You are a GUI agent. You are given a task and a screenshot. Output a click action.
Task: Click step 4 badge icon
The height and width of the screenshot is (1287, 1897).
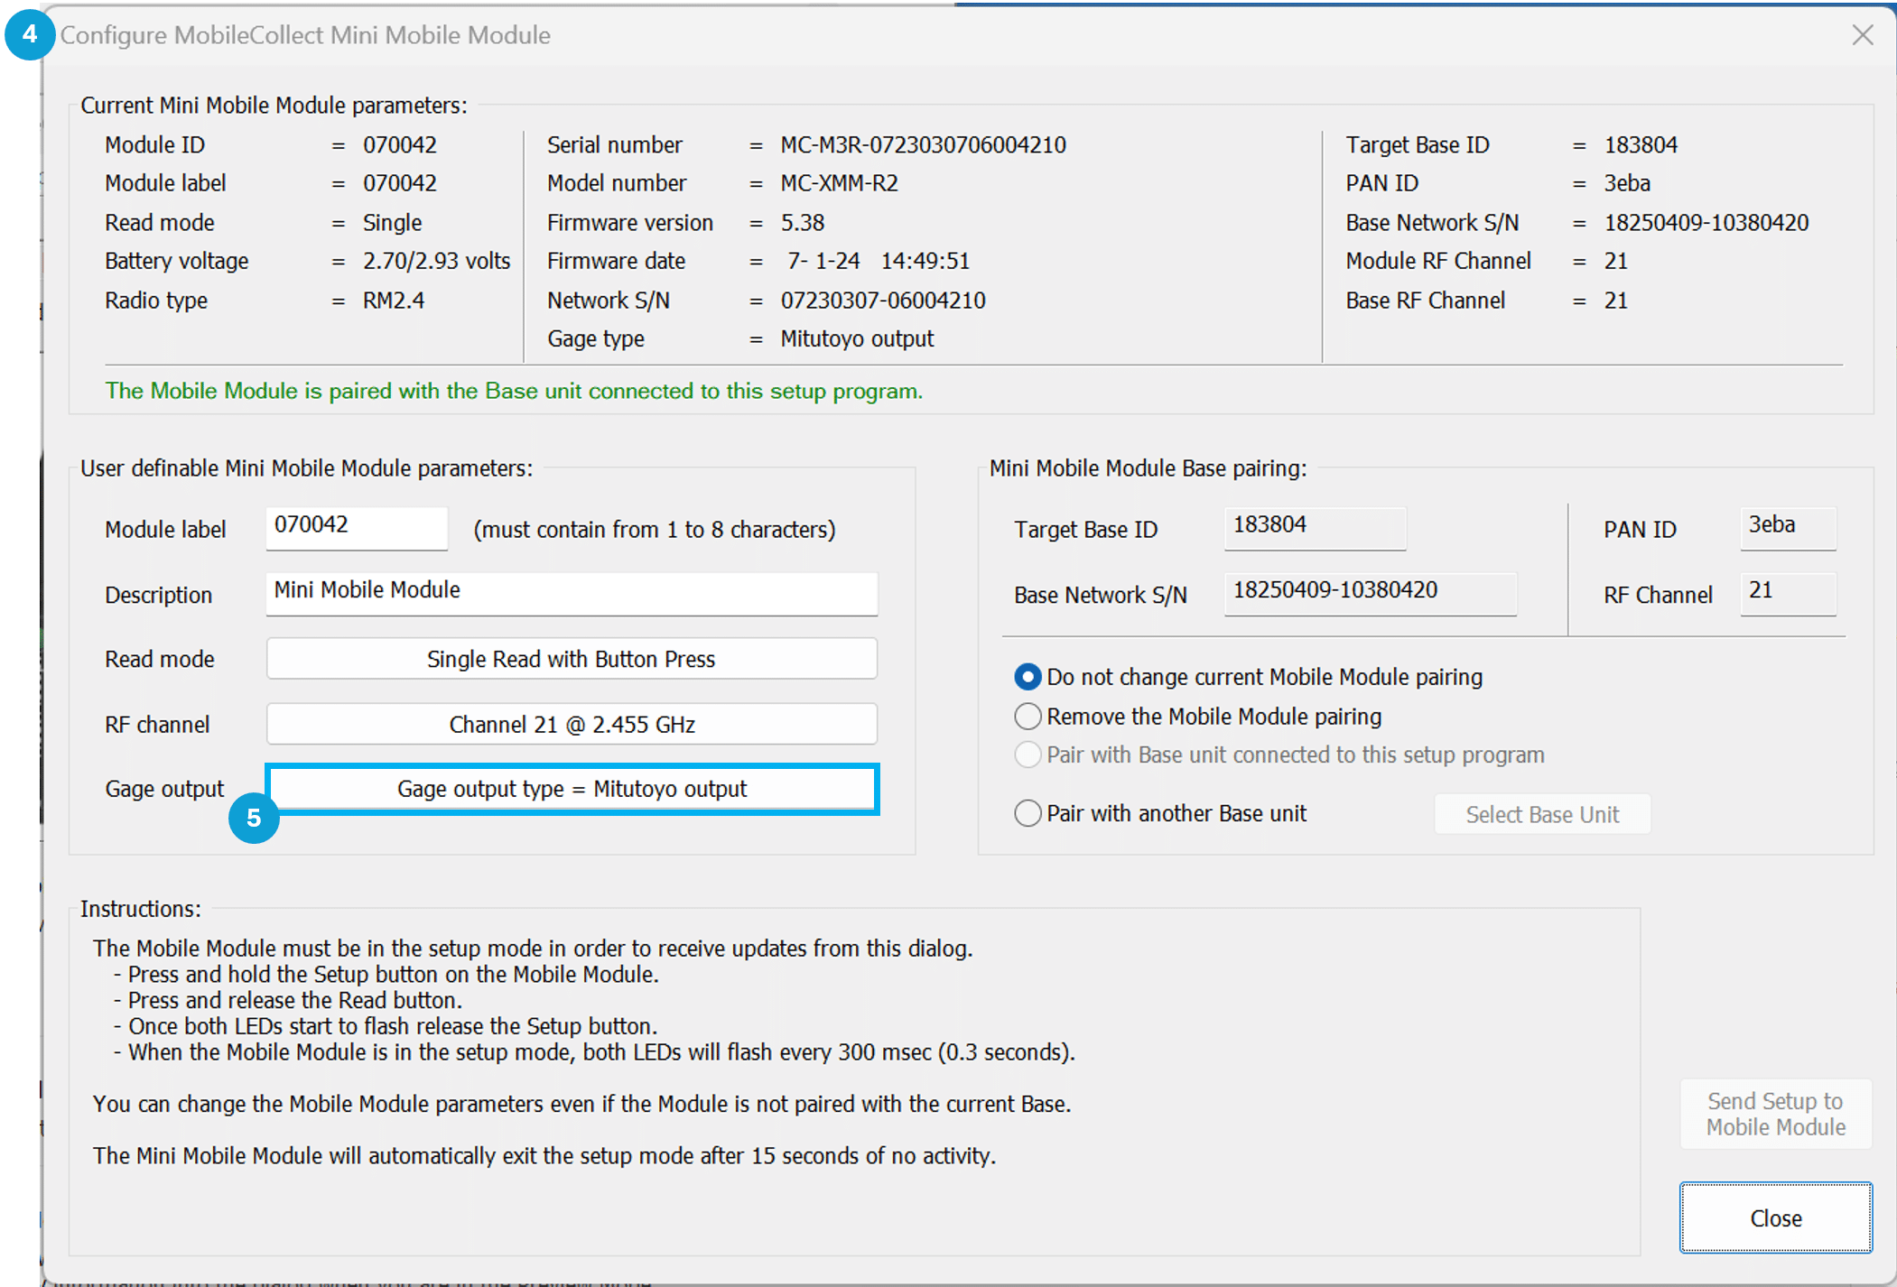[30, 35]
